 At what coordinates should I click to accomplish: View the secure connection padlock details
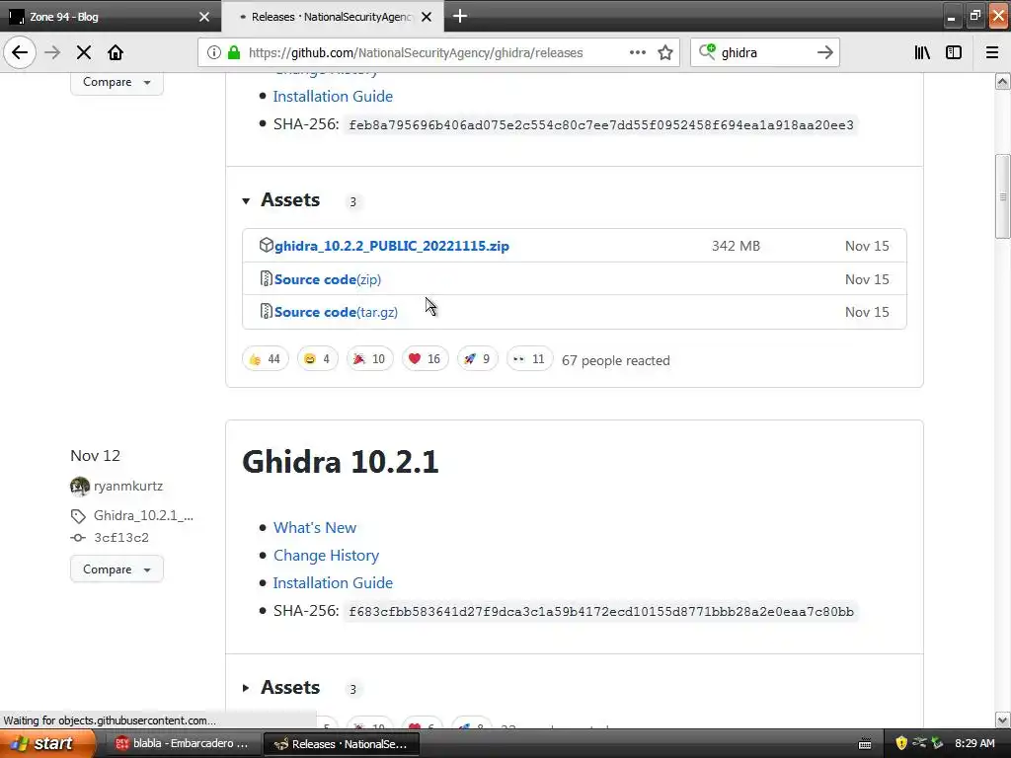tap(233, 52)
